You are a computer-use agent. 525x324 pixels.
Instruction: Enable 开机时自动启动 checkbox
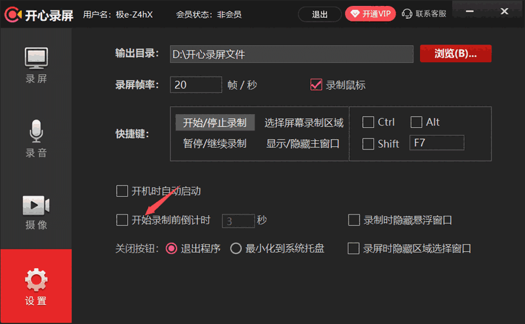coord(122,191)
